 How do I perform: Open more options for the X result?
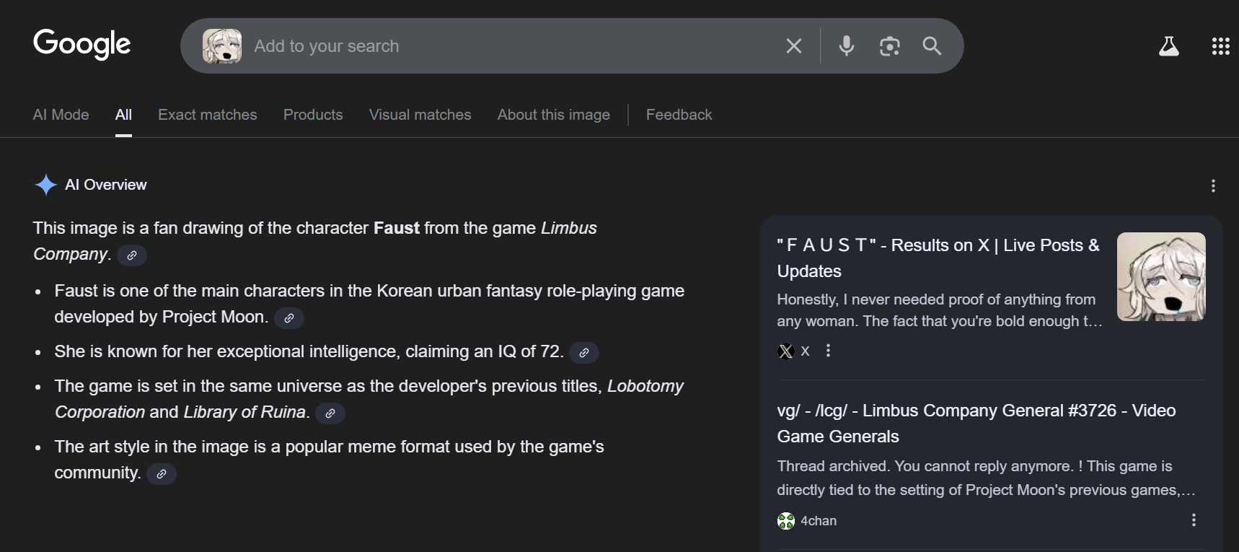(828, 351)
